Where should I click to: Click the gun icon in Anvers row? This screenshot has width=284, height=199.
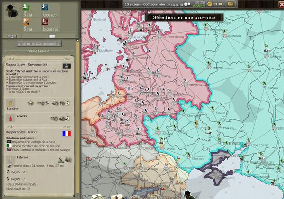coord(54,119)
